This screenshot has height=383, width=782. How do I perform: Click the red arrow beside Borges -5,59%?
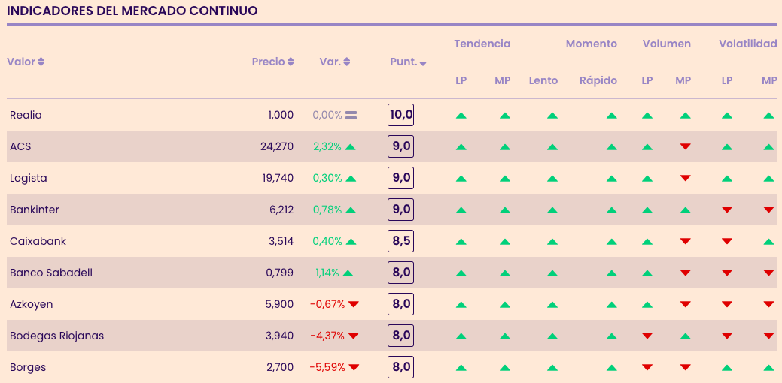click(354, 367)
